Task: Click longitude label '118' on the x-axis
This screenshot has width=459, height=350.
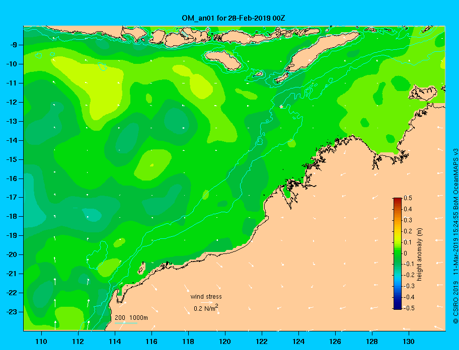Action: [x=188, y=341]
